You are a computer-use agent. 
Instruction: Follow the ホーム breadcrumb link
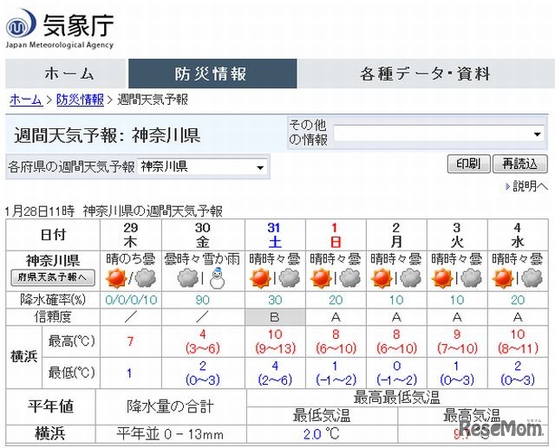pyautogui.click(x=25, y=100)
